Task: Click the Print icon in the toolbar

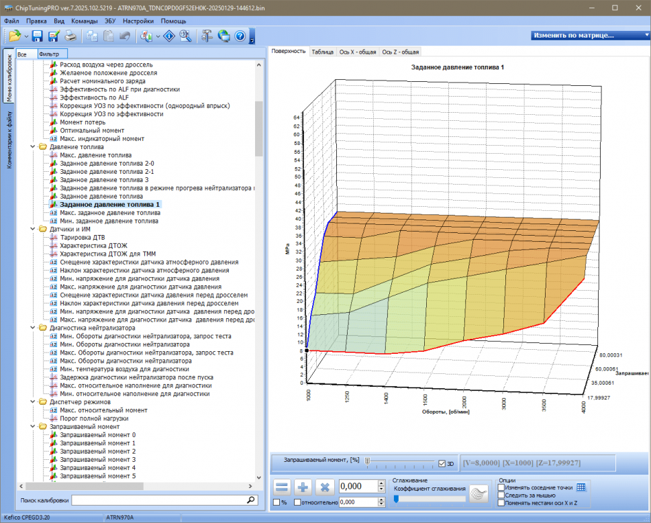Action: click(x=70, y=36)
